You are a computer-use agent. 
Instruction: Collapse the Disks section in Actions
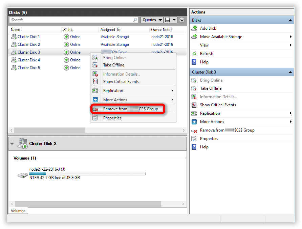coord(290,21)
